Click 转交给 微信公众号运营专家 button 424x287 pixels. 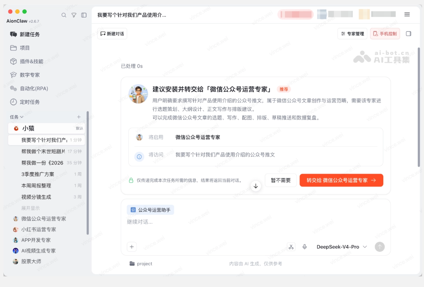point(341,180)
